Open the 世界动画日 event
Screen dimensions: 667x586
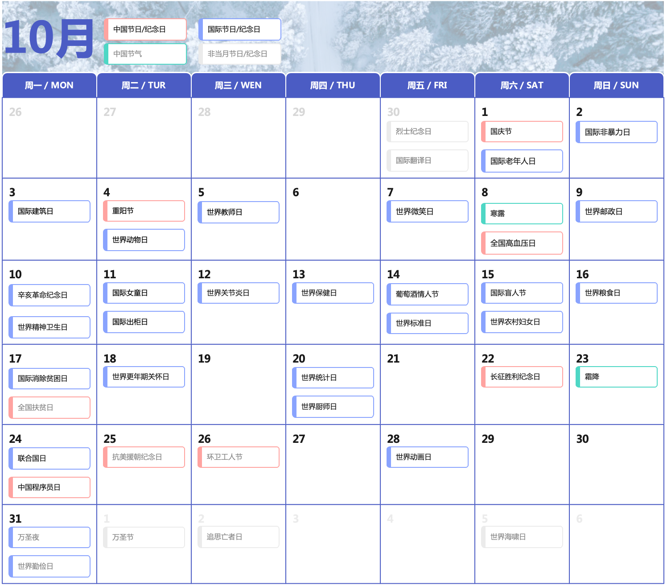click(428, 457)
